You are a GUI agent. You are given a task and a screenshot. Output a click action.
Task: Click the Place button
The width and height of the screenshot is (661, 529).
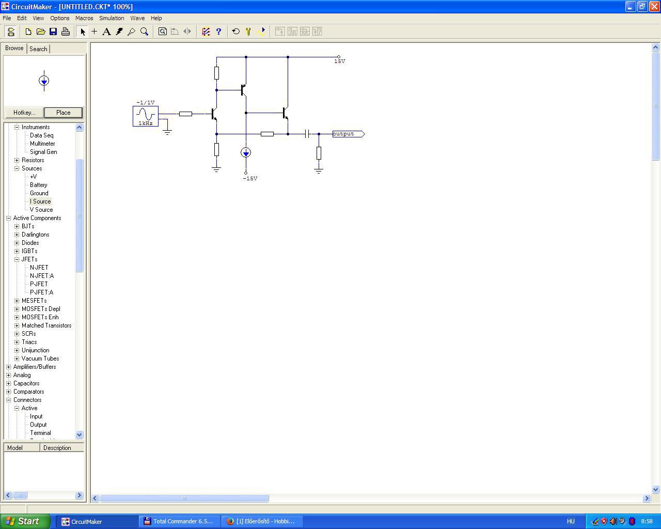point(63,113)
